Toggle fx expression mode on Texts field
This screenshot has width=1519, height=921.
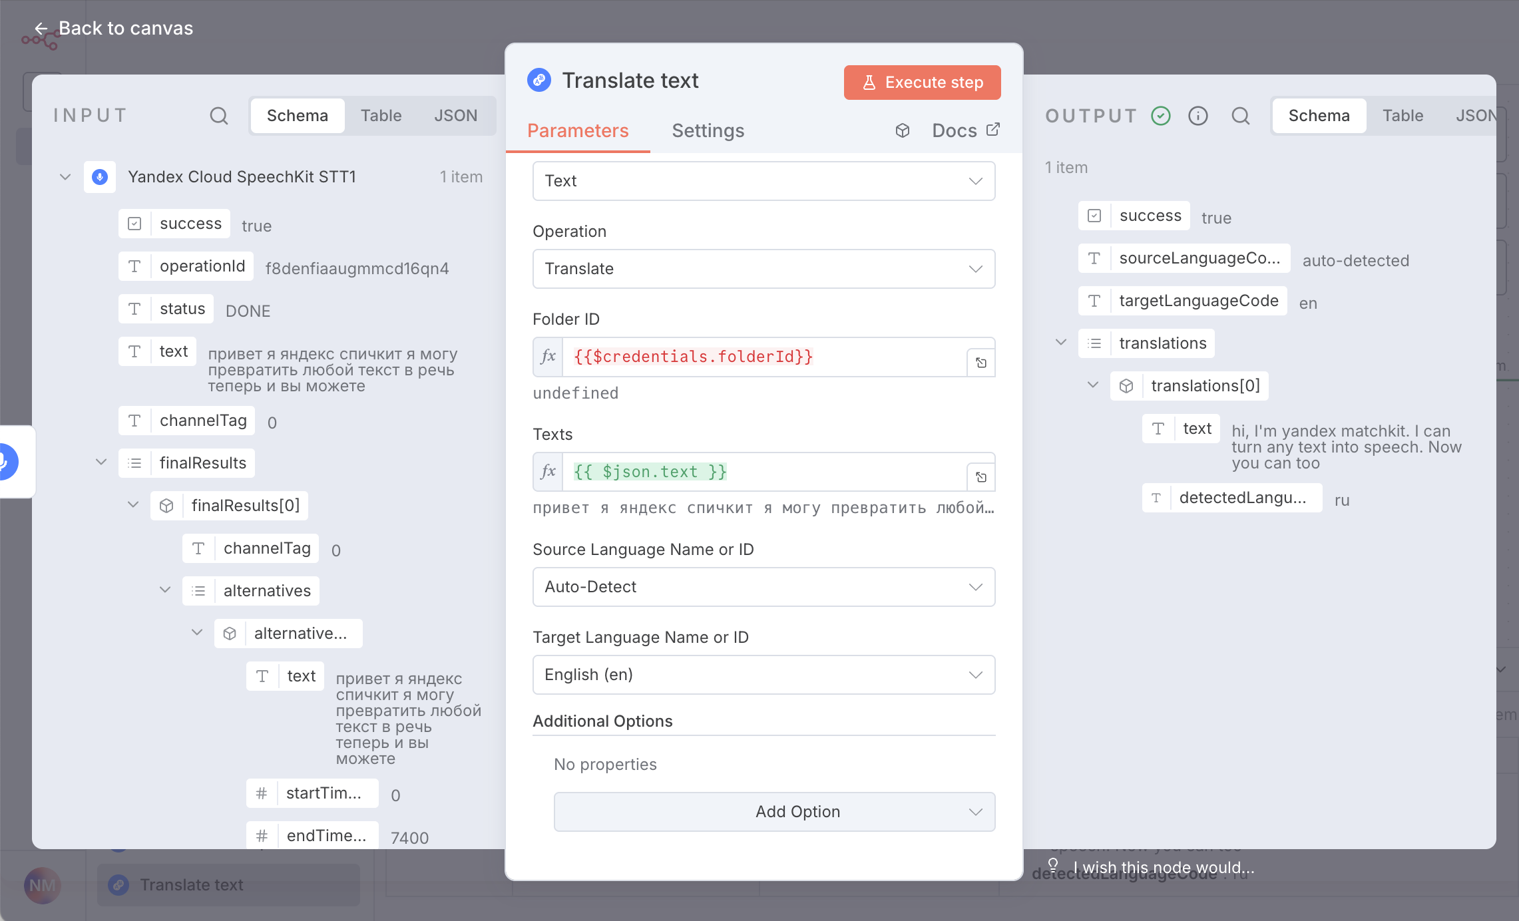click(547, 471)
